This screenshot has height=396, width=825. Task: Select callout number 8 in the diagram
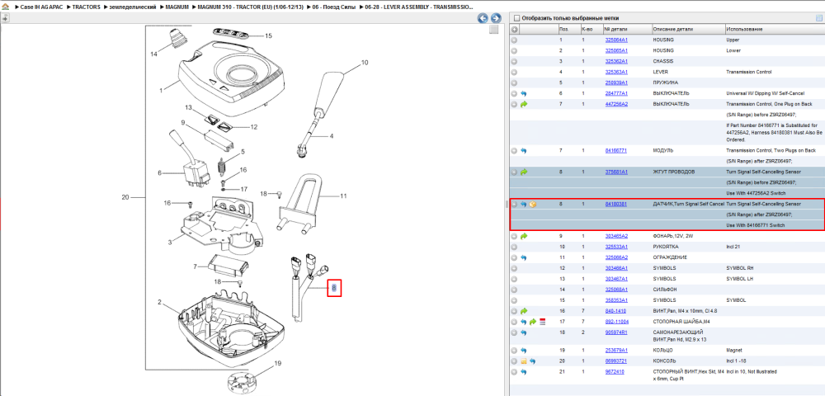pos(334,288)
